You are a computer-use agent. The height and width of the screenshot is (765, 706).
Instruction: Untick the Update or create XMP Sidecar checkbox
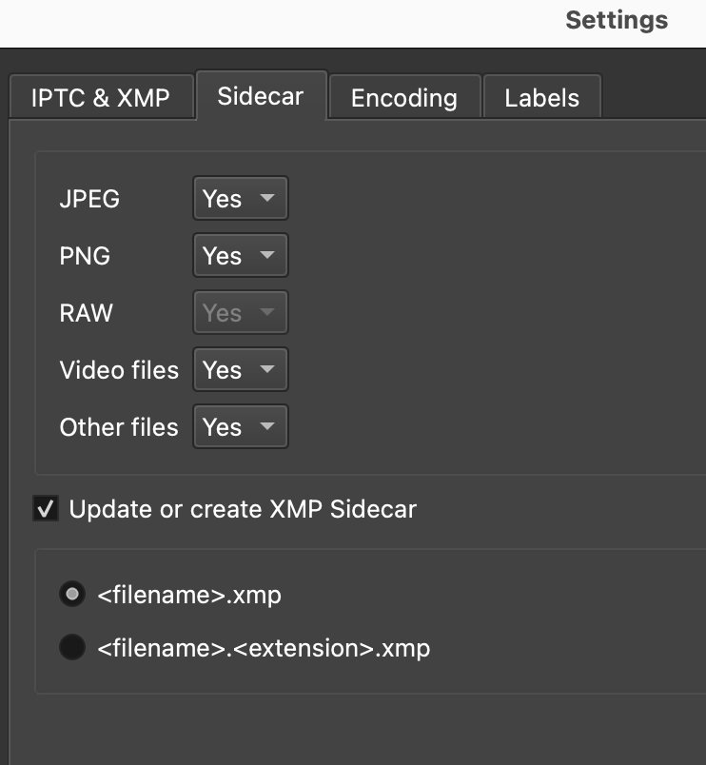(x=46, y=509)
